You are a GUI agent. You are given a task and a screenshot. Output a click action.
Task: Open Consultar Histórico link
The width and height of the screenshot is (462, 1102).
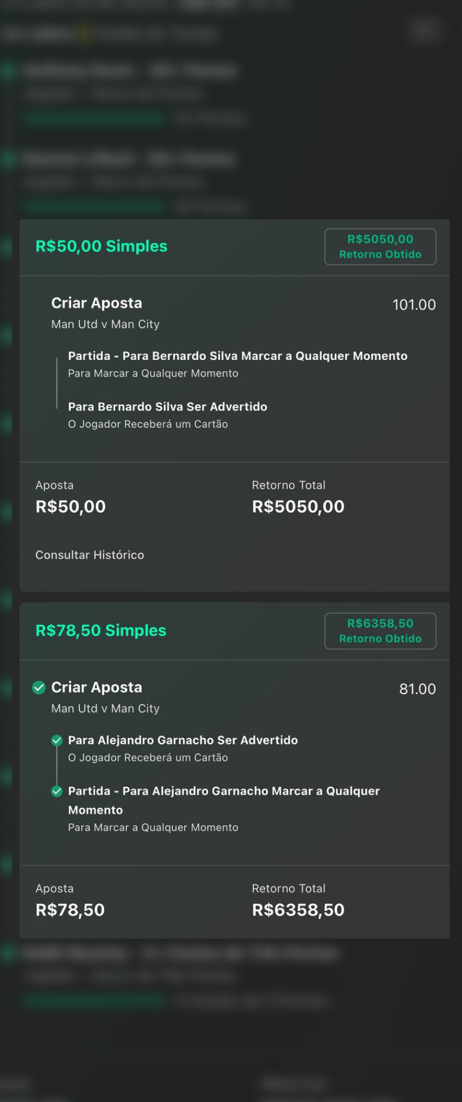coord(89,555)
